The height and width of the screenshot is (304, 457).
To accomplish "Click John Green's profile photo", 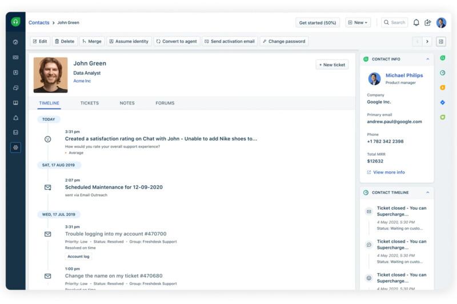I will coord(50,75).
